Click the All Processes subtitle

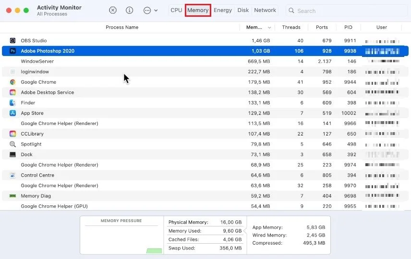click(x=52, y=14)
